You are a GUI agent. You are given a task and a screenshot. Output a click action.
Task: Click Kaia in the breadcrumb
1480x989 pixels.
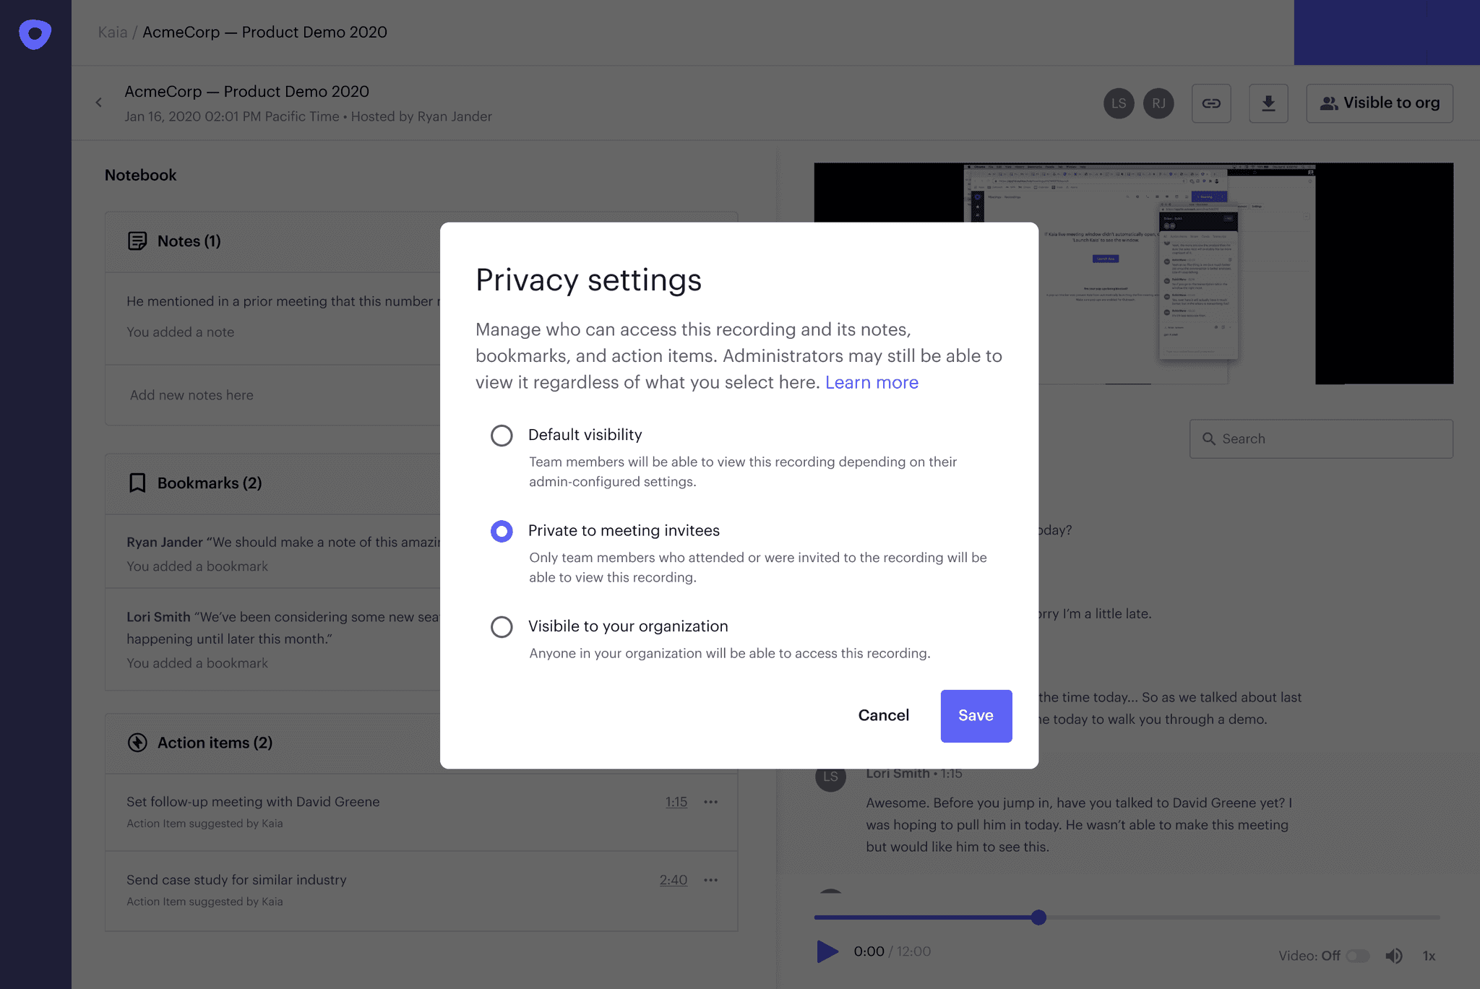(112, 33)
